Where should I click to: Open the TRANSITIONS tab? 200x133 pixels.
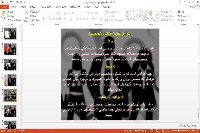[46, 7]
